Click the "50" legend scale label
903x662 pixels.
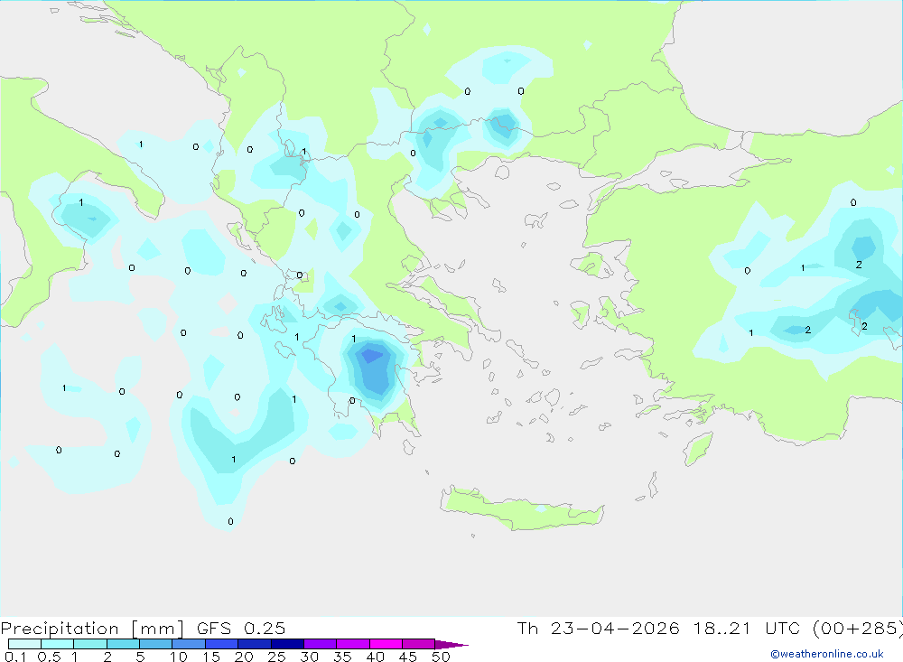point(441,657)
